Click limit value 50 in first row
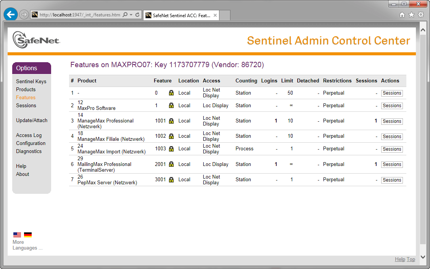The width and height of the screenshot is (430, 269). pos(290,93)
